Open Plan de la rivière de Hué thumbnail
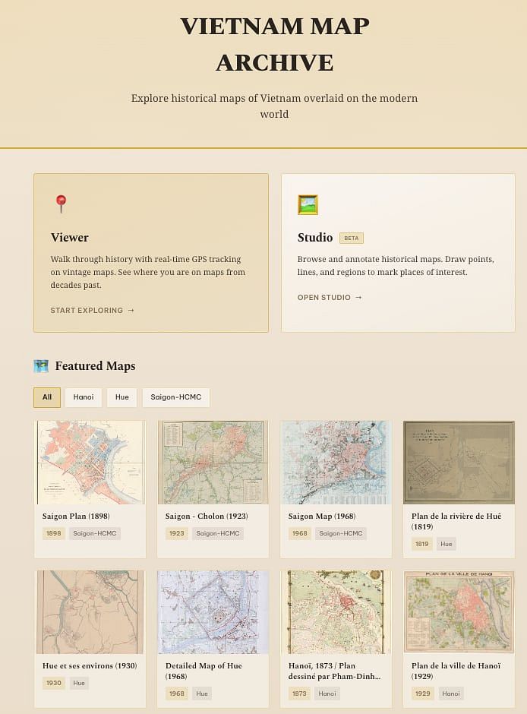 tap(459, 462)
